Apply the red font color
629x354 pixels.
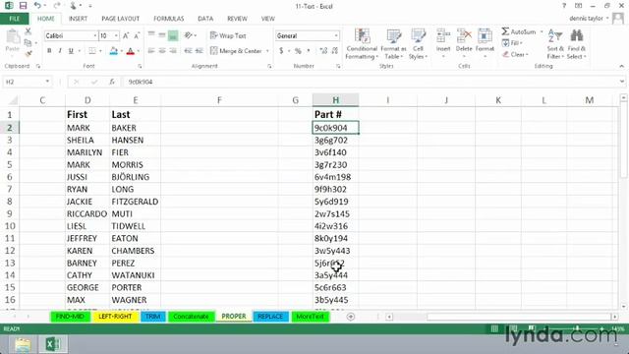(x=131, y=50)
